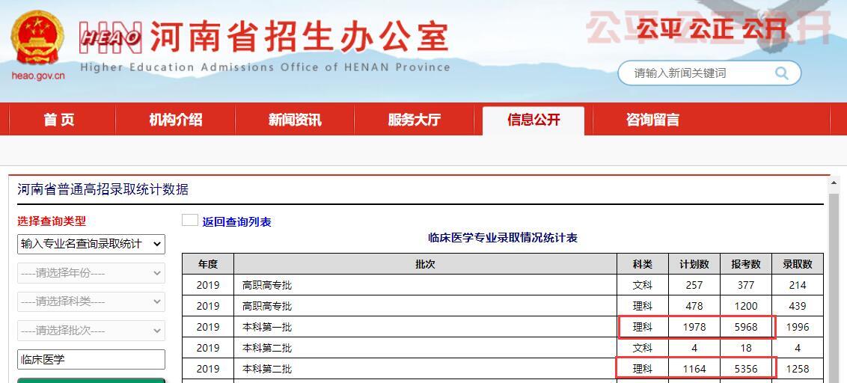Click the 返回查询列表 link
The width and height of the screenshot is (847, 383).
236,222
